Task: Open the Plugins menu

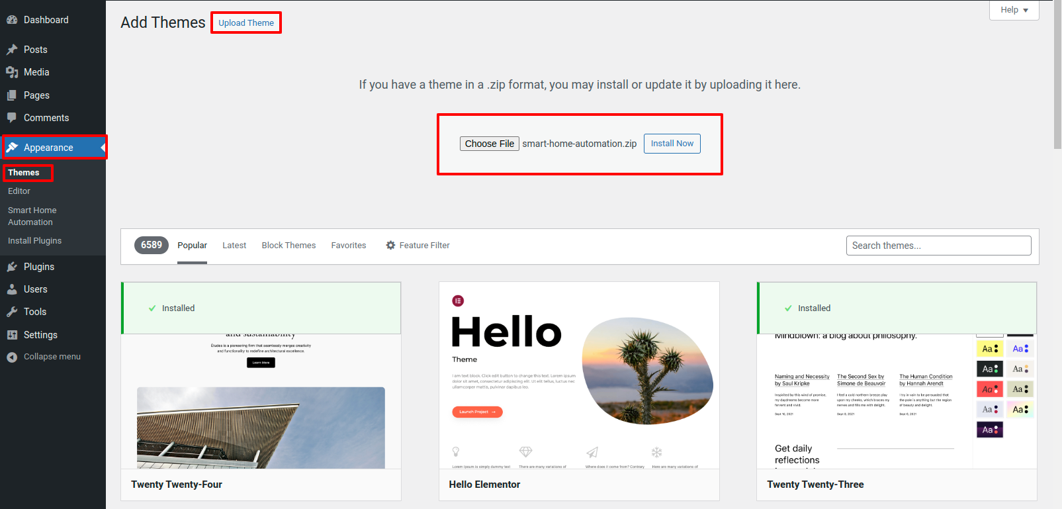Action: tap(53, 267)
